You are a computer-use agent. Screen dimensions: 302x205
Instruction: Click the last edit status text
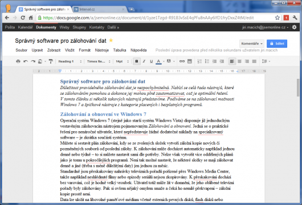(217, 51)
